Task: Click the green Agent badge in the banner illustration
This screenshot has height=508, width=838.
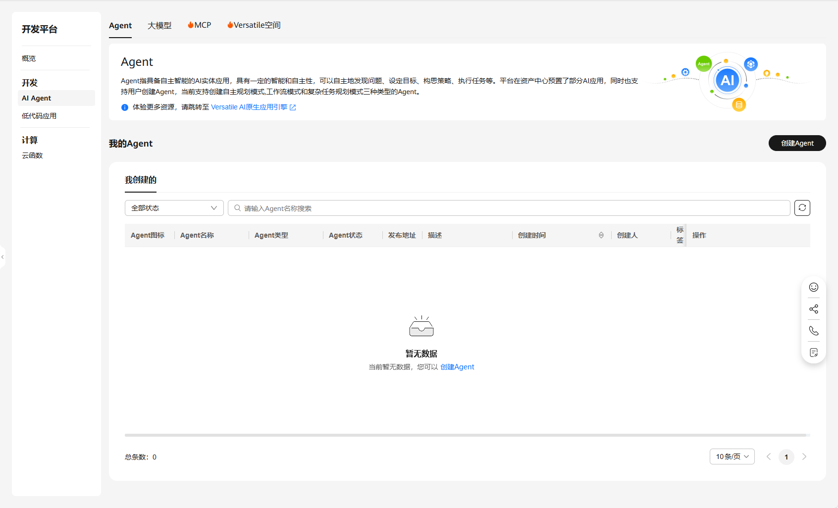Action: [x=704, y=64]
